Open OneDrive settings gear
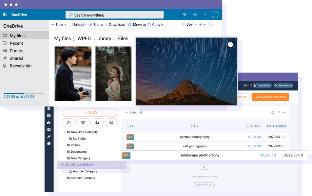Screen dimensions: 312x196 coord(195,15)
